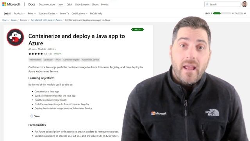The height and width of the screenshot is (141, 250).
Task: Click the Container Registry tag
Action: pos(71,60)
